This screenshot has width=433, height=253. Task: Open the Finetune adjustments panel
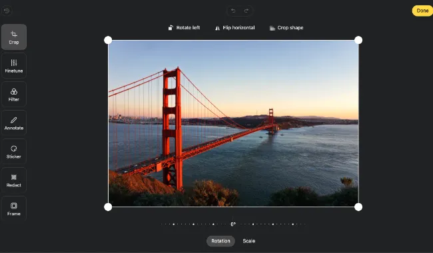click(x=14, y=66)
